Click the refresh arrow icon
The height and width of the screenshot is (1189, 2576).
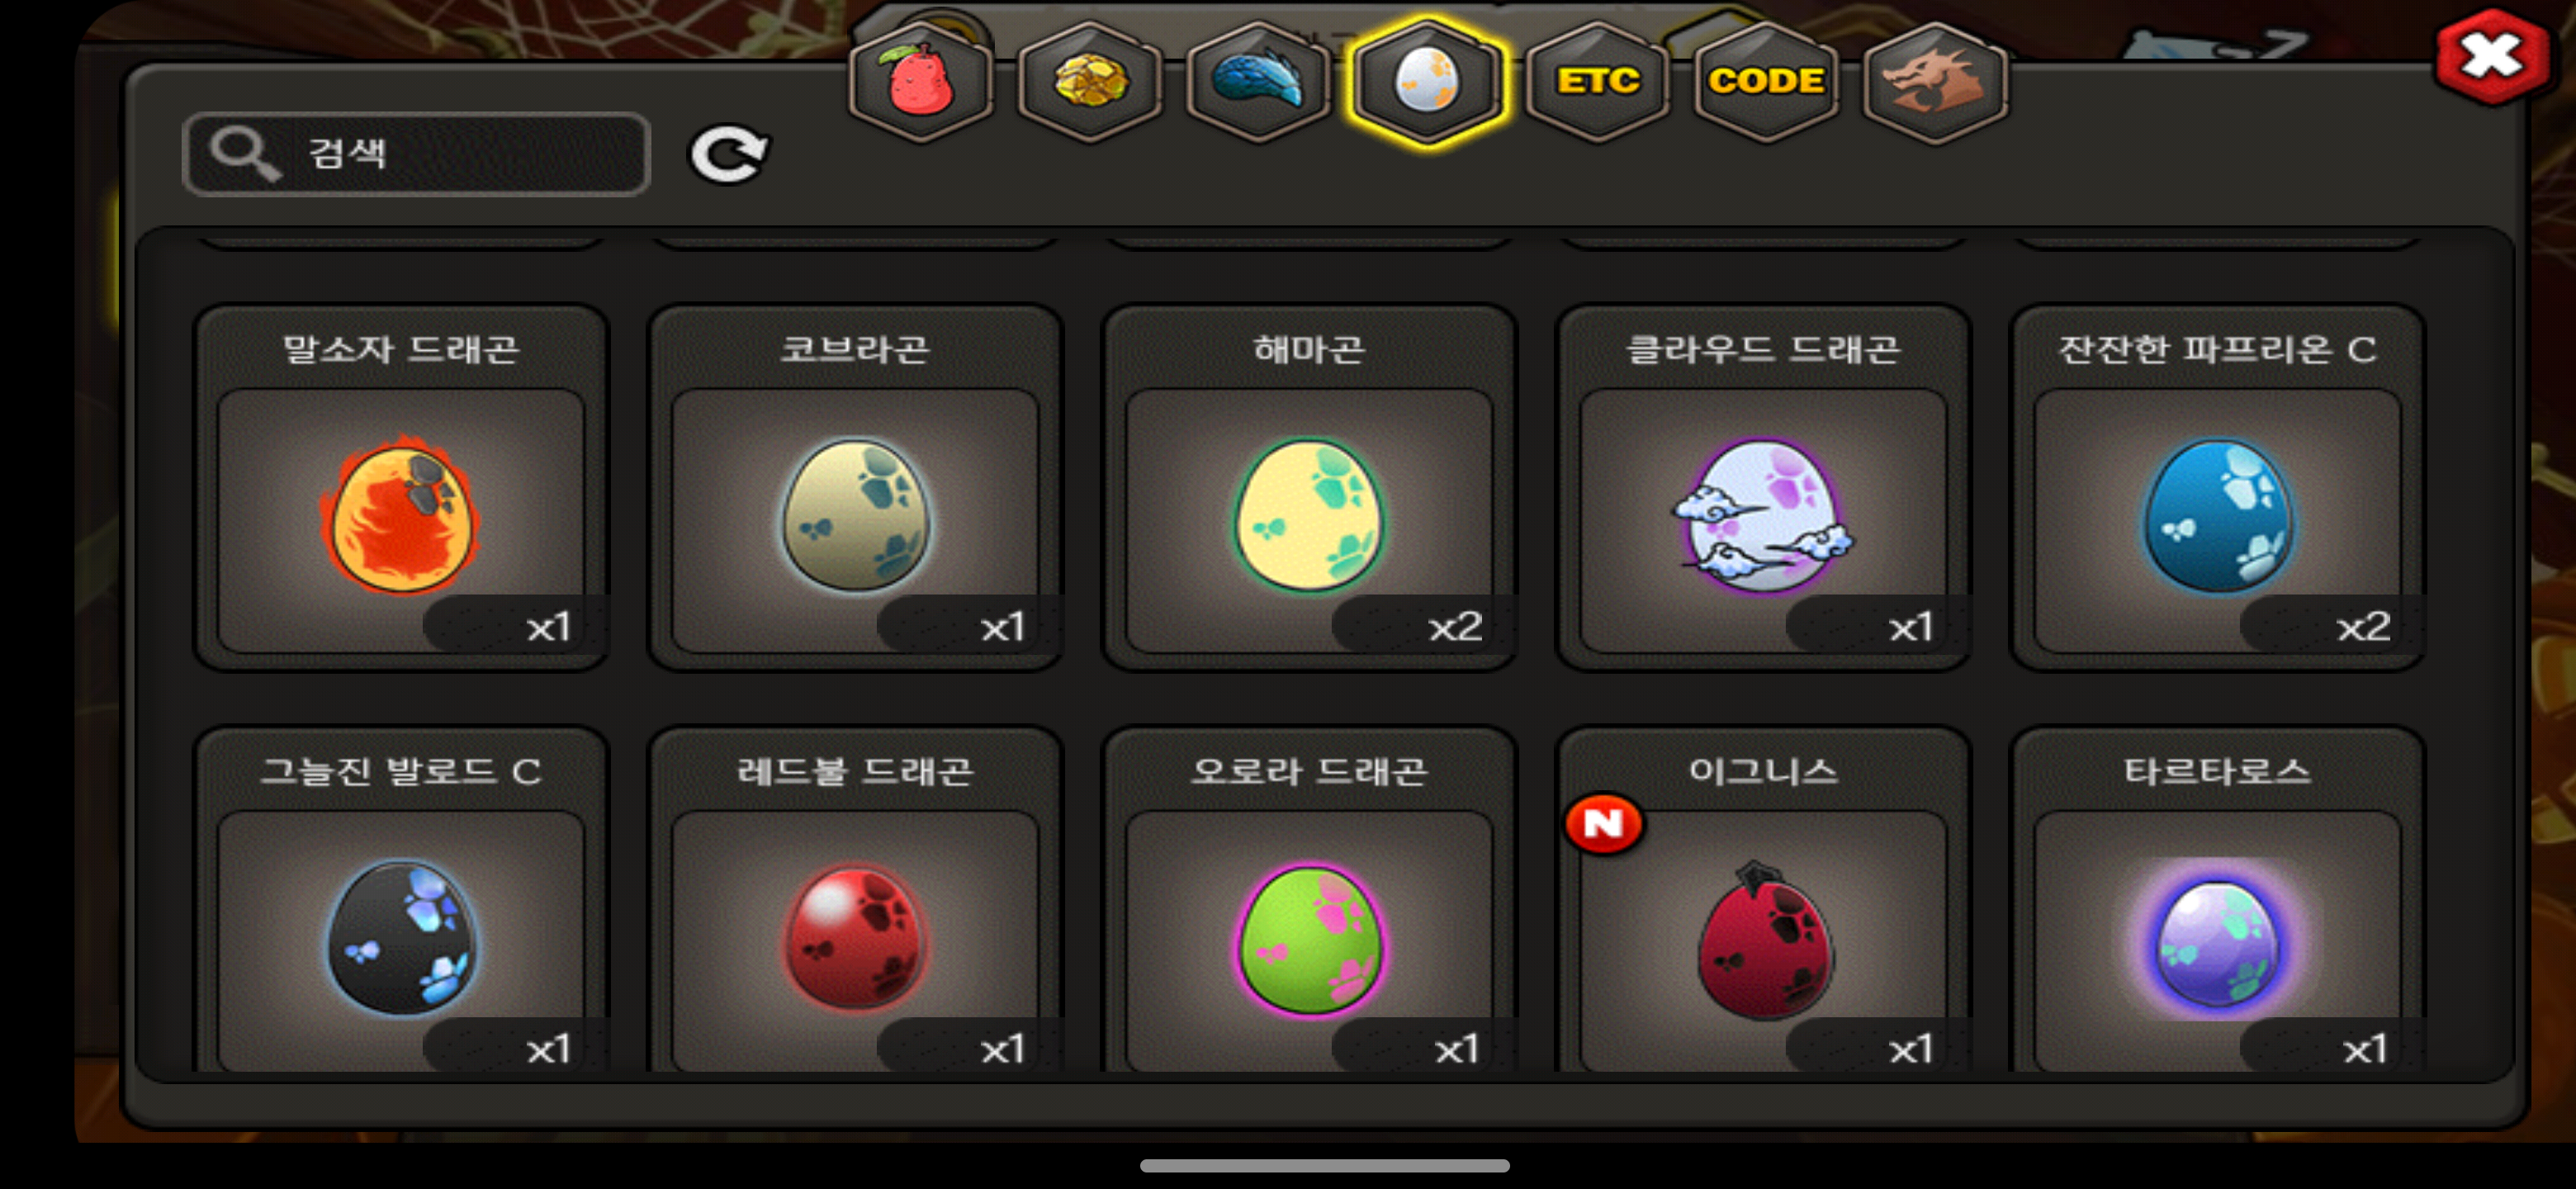729,155
